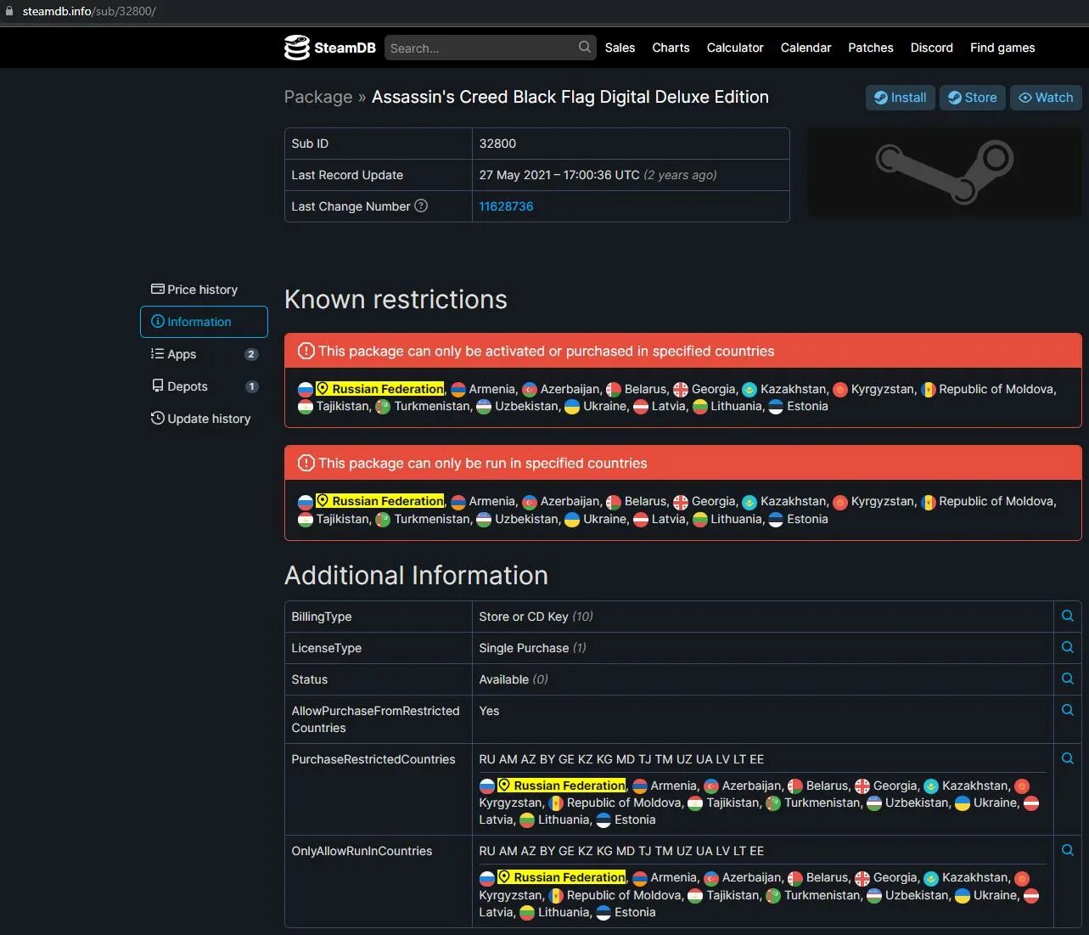Image resolution: width=1089 pixels, height=935 pixels.
Task: Click Uzbekistan in the OnlyAllowRunInCountries row
Action: pos(917,895)
